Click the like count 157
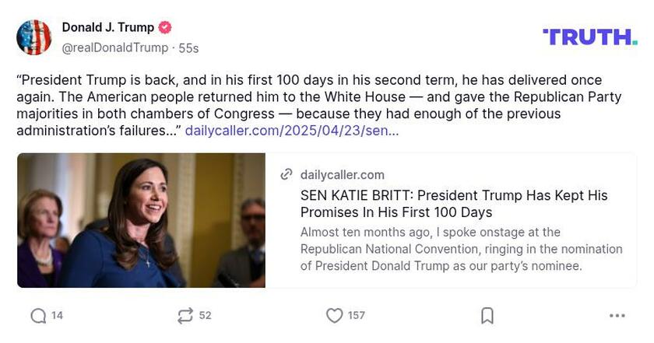The image size is (654, 343). tap(356, 315)
